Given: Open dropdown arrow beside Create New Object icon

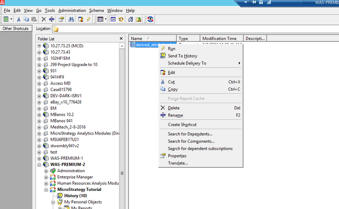Looking at the screenshot, I should (11, 19).
